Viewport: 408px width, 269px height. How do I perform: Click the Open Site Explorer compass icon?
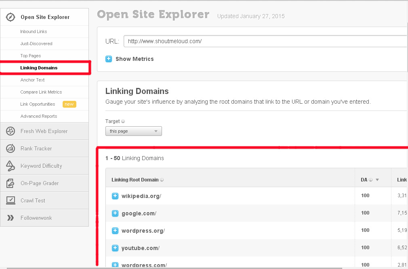tap(11, 17)
